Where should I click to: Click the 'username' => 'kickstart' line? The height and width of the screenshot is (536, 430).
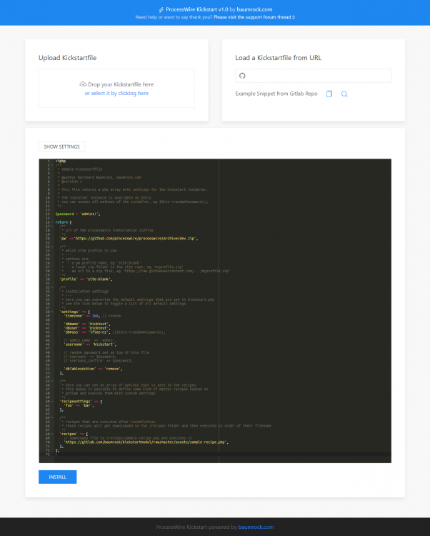coord(90,344)
